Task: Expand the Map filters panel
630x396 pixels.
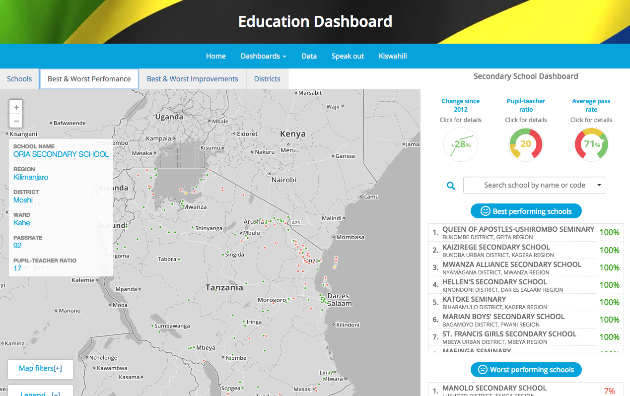Action: coord(41,369)
